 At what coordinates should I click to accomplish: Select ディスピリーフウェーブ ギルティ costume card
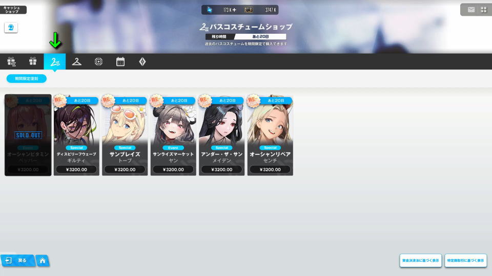pos(76,135)
